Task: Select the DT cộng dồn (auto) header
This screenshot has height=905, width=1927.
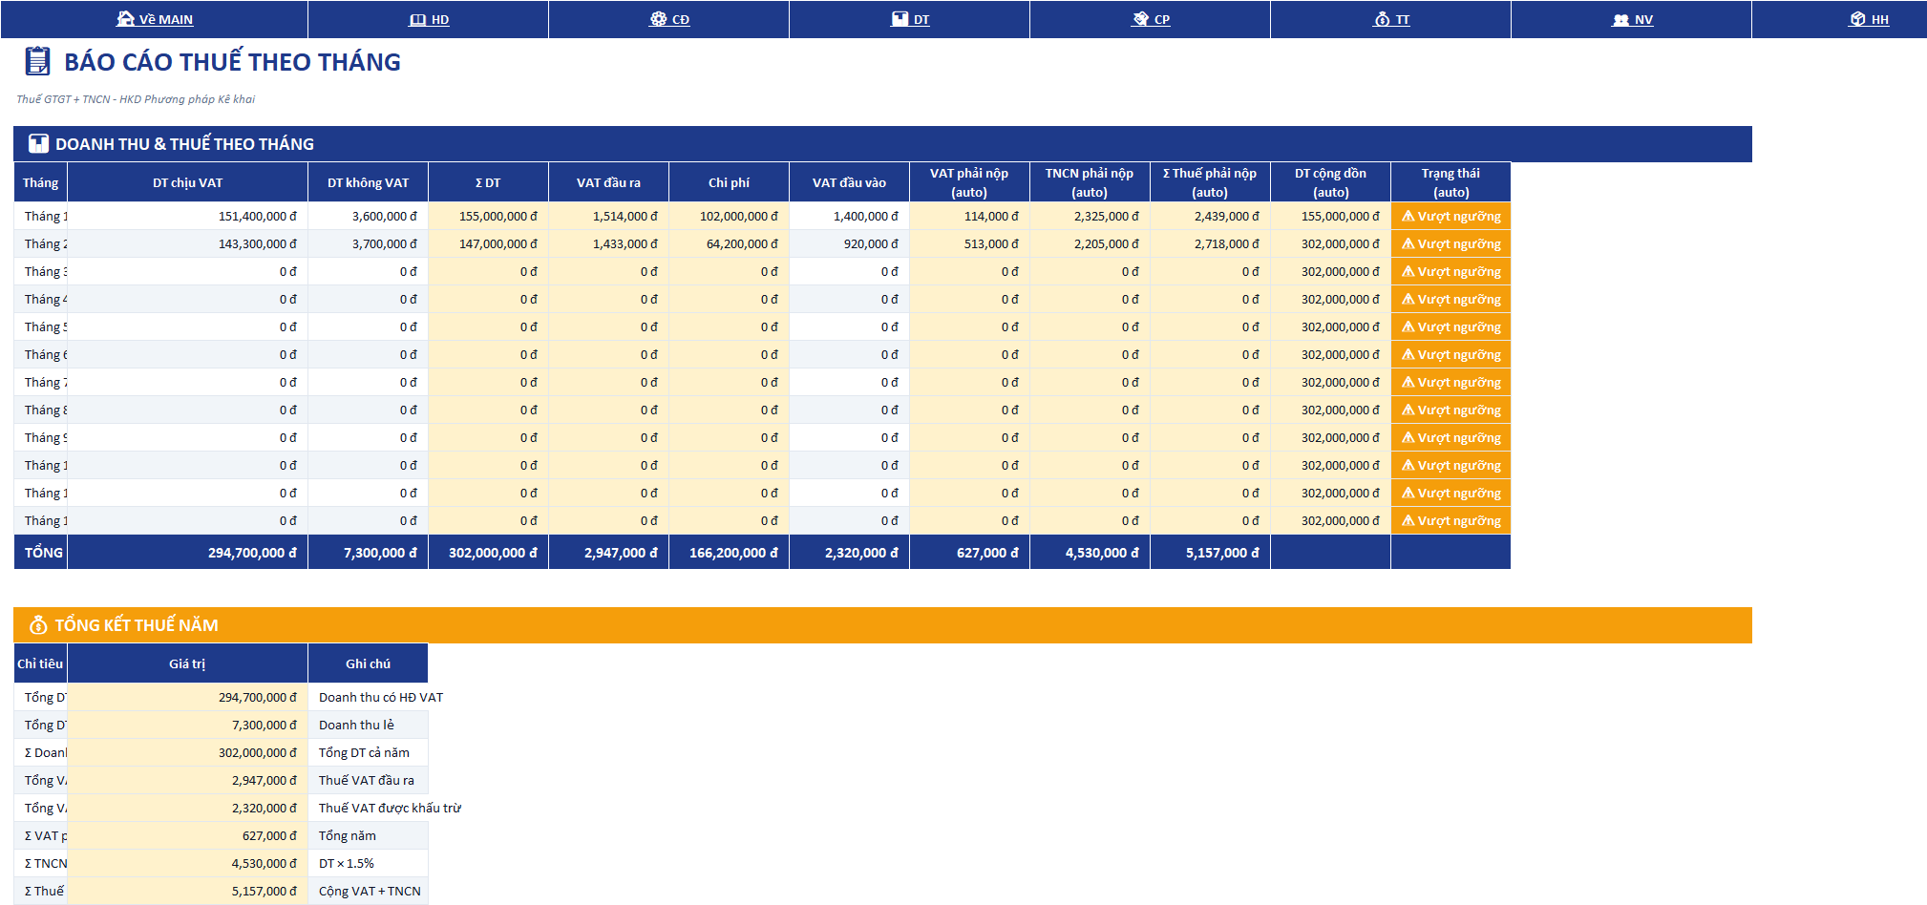Action: [1330, 182]
